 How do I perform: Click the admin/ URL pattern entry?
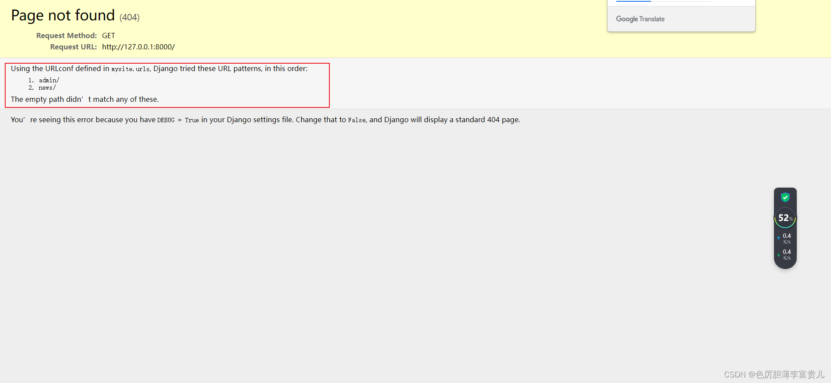click(49, 80)
